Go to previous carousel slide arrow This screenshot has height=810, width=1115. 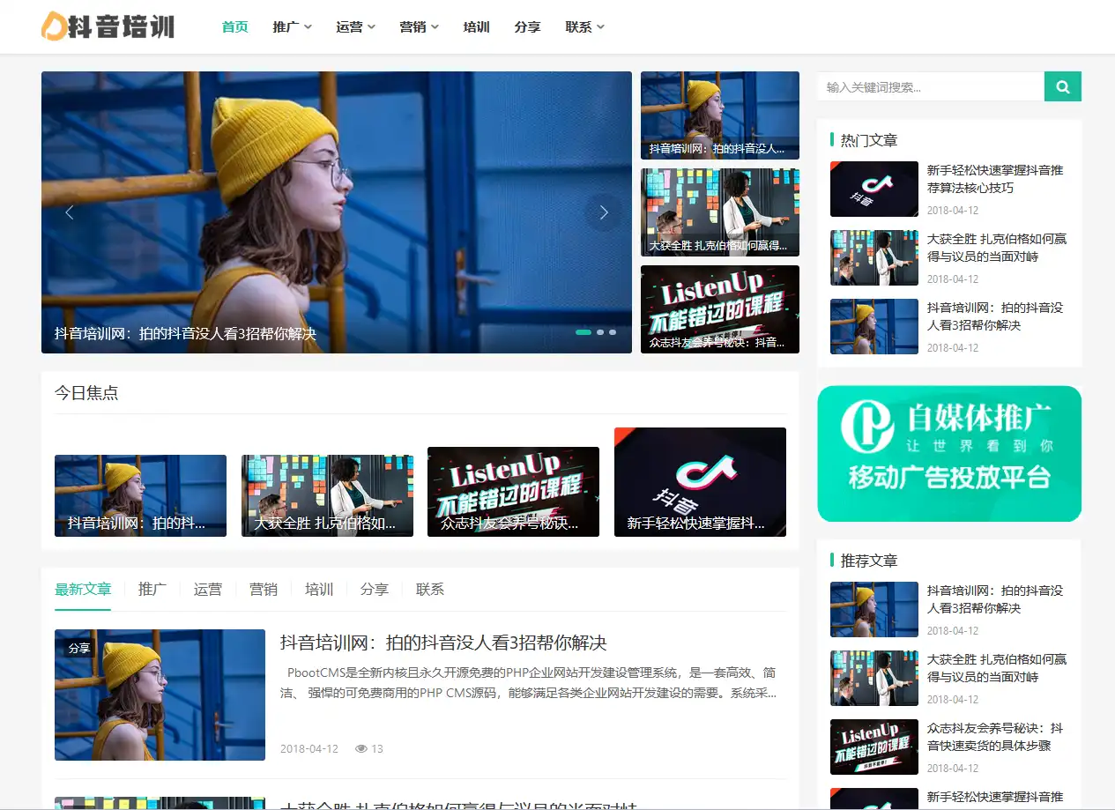tap(70, 212)
